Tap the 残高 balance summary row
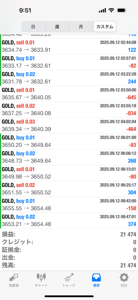The width and height of the screenshot is (138, 300). [x=69, y=265]
